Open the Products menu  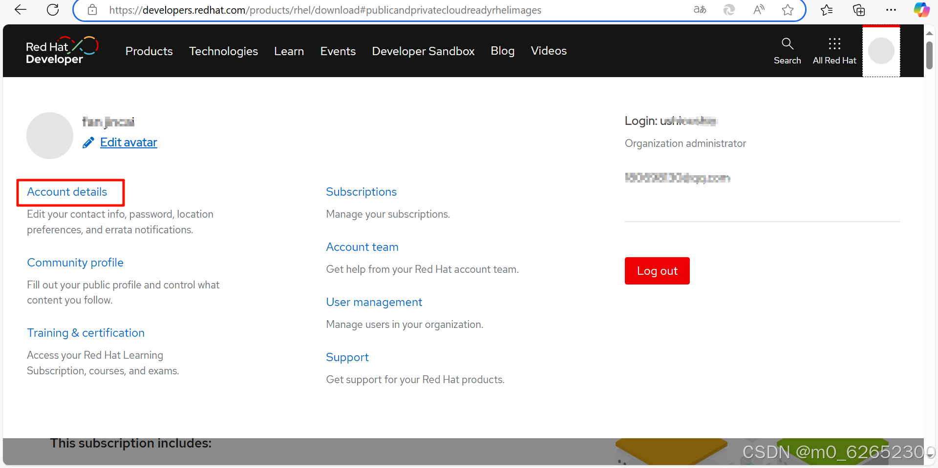click(x=149, y=51)
